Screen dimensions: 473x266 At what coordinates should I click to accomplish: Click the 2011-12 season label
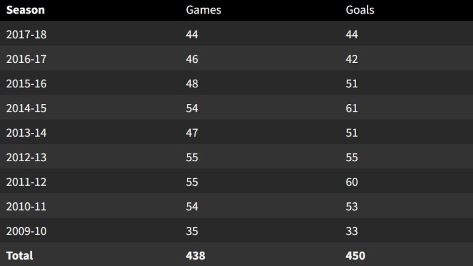tap(26, 182)
